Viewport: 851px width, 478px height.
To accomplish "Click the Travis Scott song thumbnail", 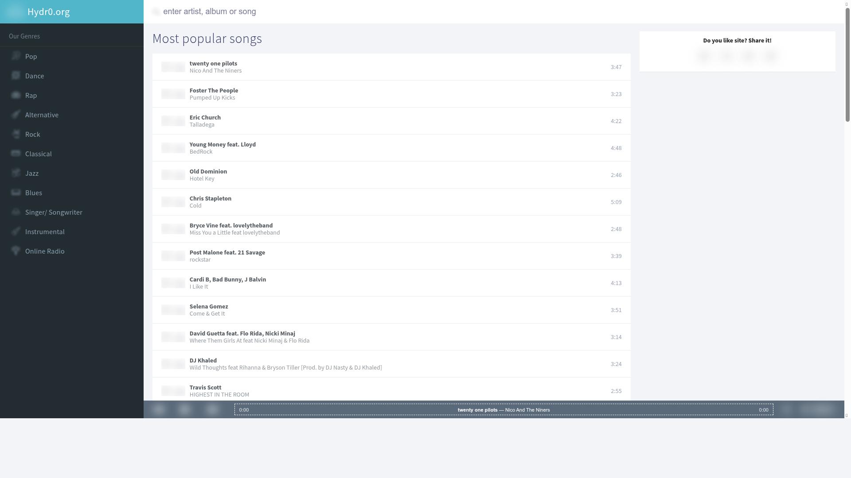I will [x=173, y=391].
